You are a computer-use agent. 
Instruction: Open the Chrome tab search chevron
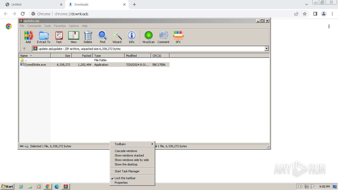click(x=306, y=4)
